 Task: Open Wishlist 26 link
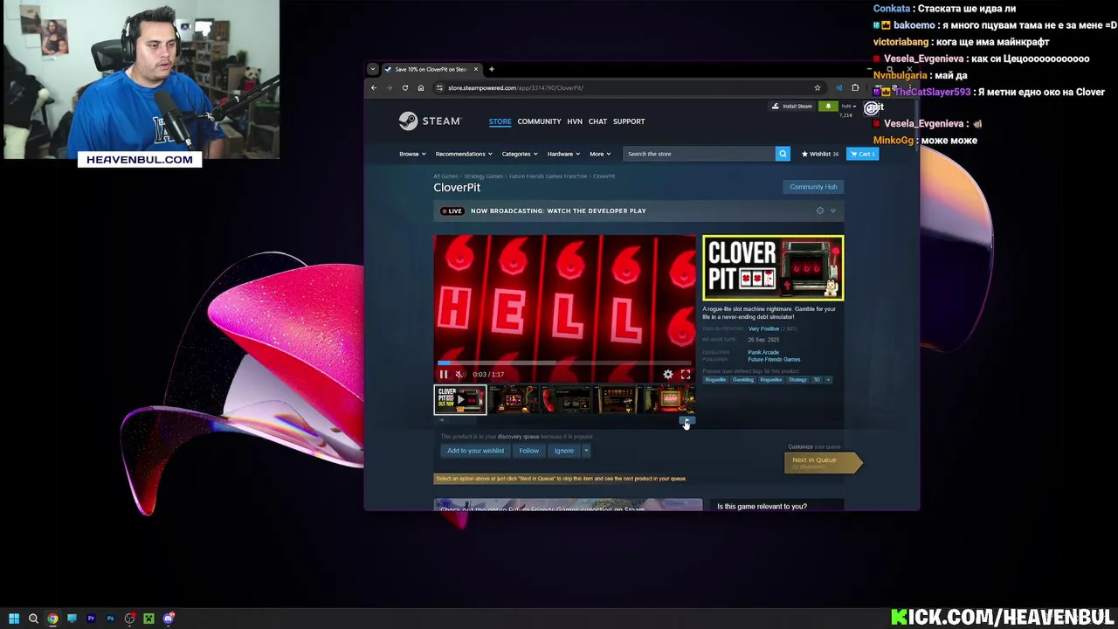pos(820,154)
